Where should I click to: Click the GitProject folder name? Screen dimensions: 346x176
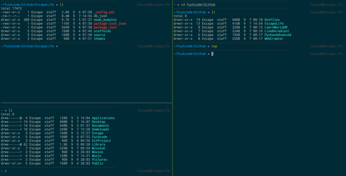(101, 141)
